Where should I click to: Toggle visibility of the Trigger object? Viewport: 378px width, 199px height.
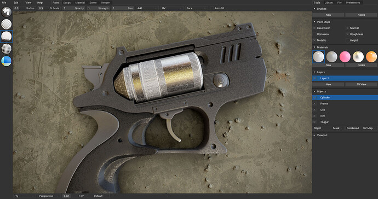pyautogui.click(x=314, y=122)
